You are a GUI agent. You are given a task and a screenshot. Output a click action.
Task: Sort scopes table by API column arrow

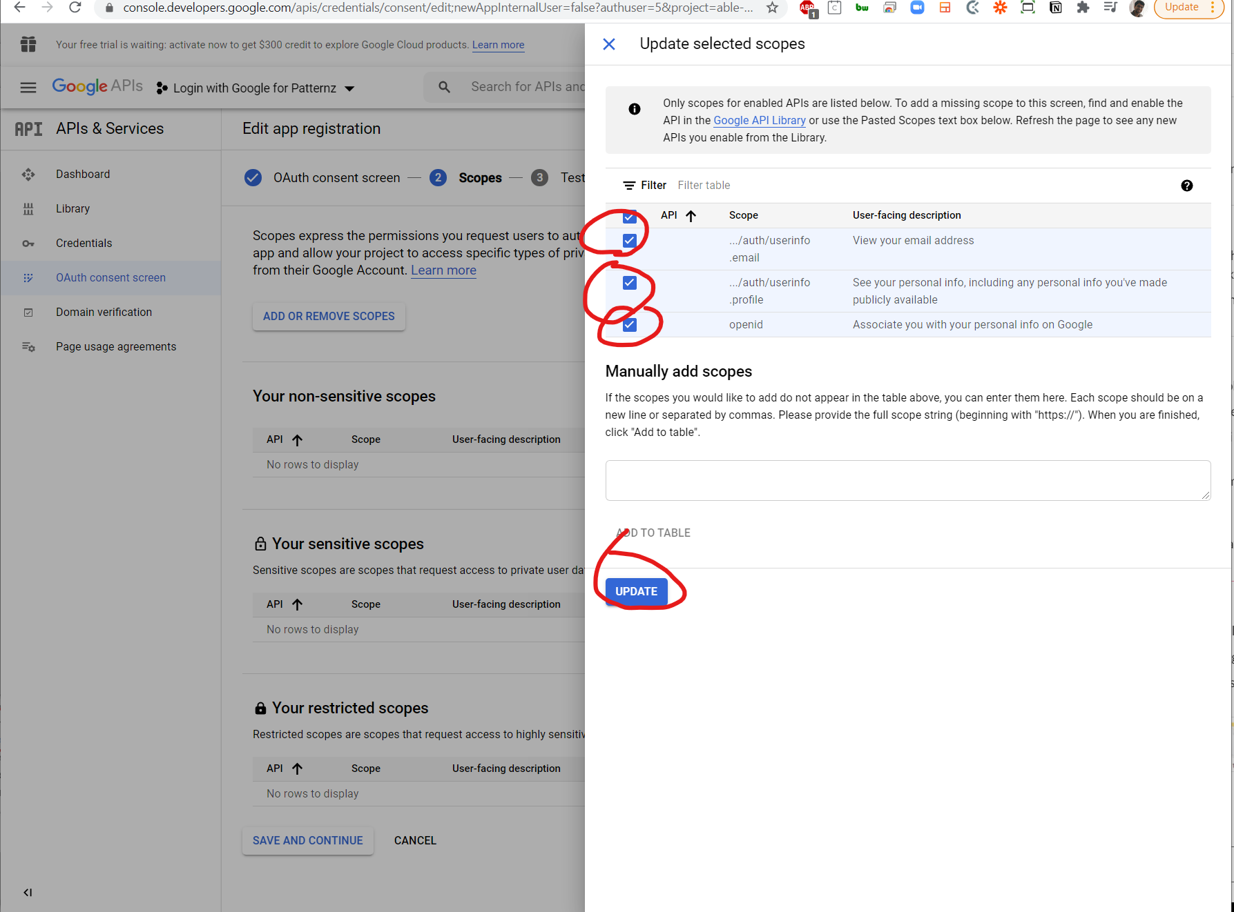[x=691, y=216]
